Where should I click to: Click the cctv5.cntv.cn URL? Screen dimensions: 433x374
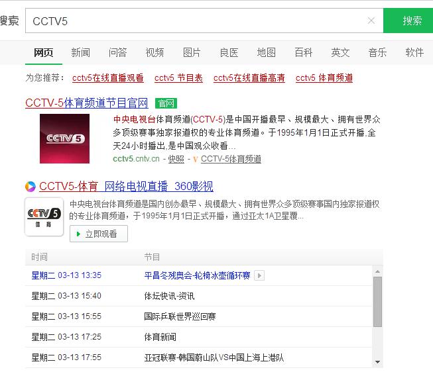136,159
